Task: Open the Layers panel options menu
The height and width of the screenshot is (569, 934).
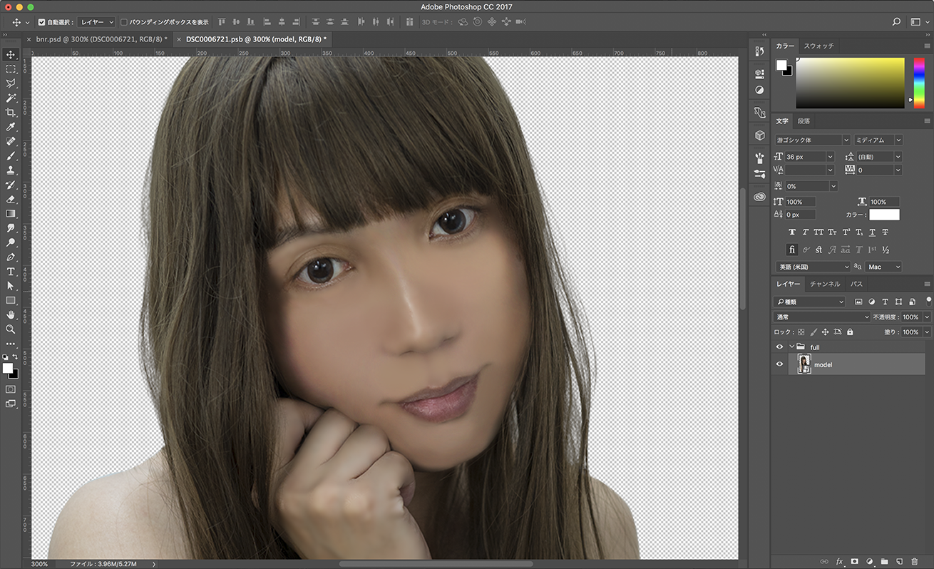Action: (x=927, y=284)
